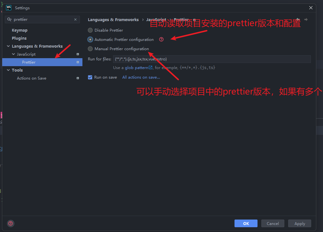Click the WebStorm logo icon

9,8
